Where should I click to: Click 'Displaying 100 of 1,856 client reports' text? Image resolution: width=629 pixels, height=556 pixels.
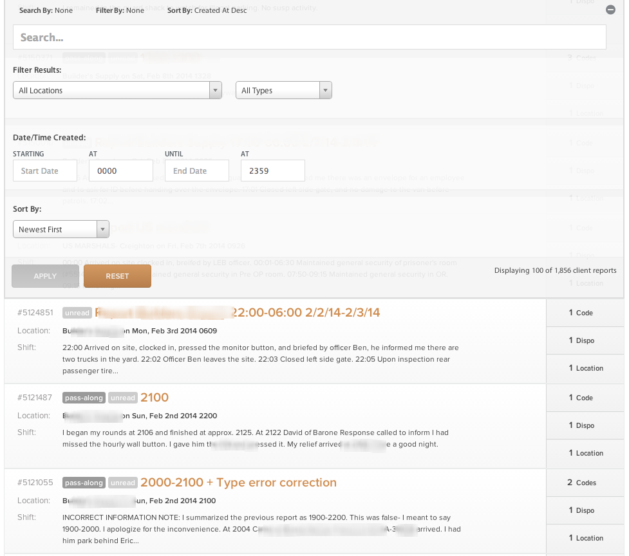(555, 270)
